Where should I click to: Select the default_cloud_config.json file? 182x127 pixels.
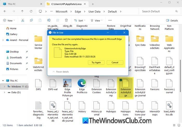169,66
